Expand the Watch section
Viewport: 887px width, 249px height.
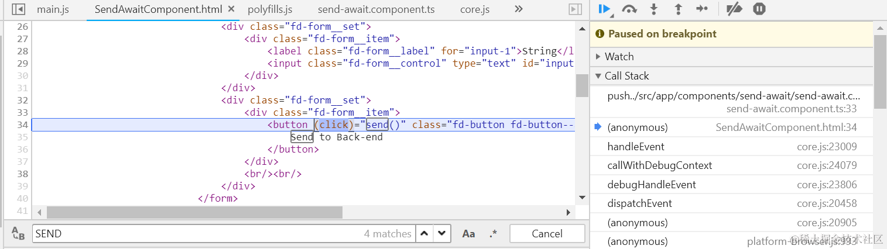[731, 57]
